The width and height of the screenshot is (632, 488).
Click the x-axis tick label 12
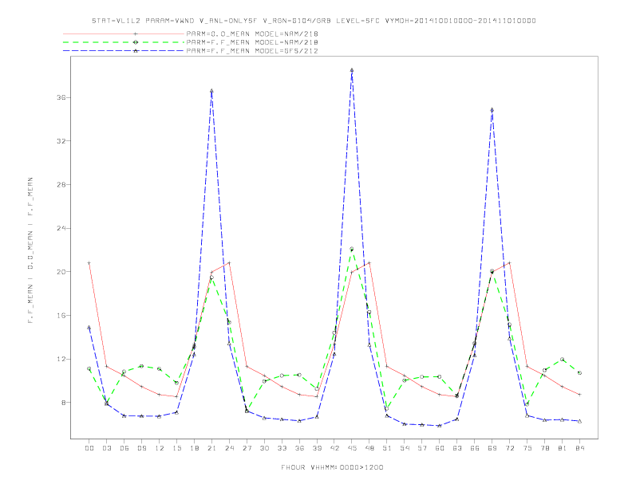(x=160, y=448)
